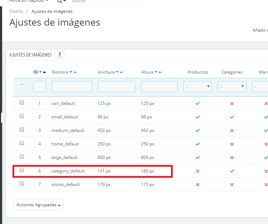Sort Nombre column descending arrow
This screenshot has height=224, width=268.
pyautogui.click(x=71, y=72)
